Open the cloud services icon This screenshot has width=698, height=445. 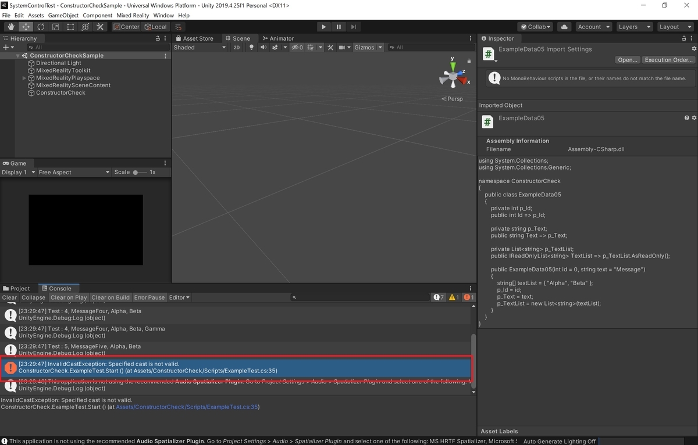coord(564,27)
